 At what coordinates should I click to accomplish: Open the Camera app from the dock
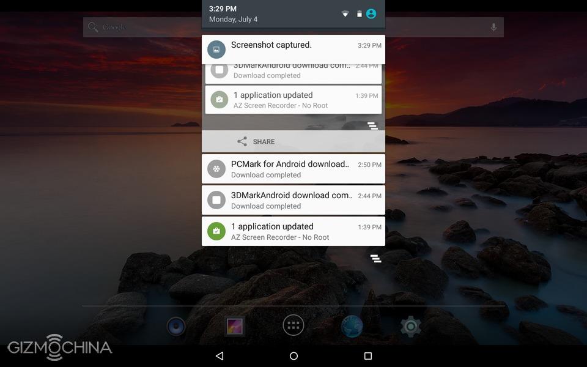click(176, 326)
